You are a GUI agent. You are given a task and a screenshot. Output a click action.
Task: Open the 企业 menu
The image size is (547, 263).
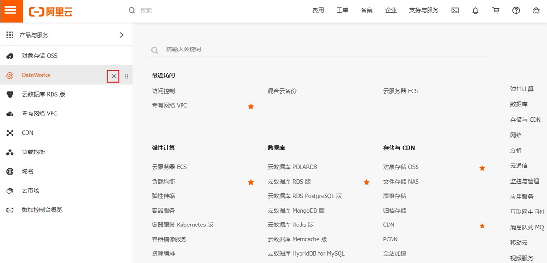(391, 10)
